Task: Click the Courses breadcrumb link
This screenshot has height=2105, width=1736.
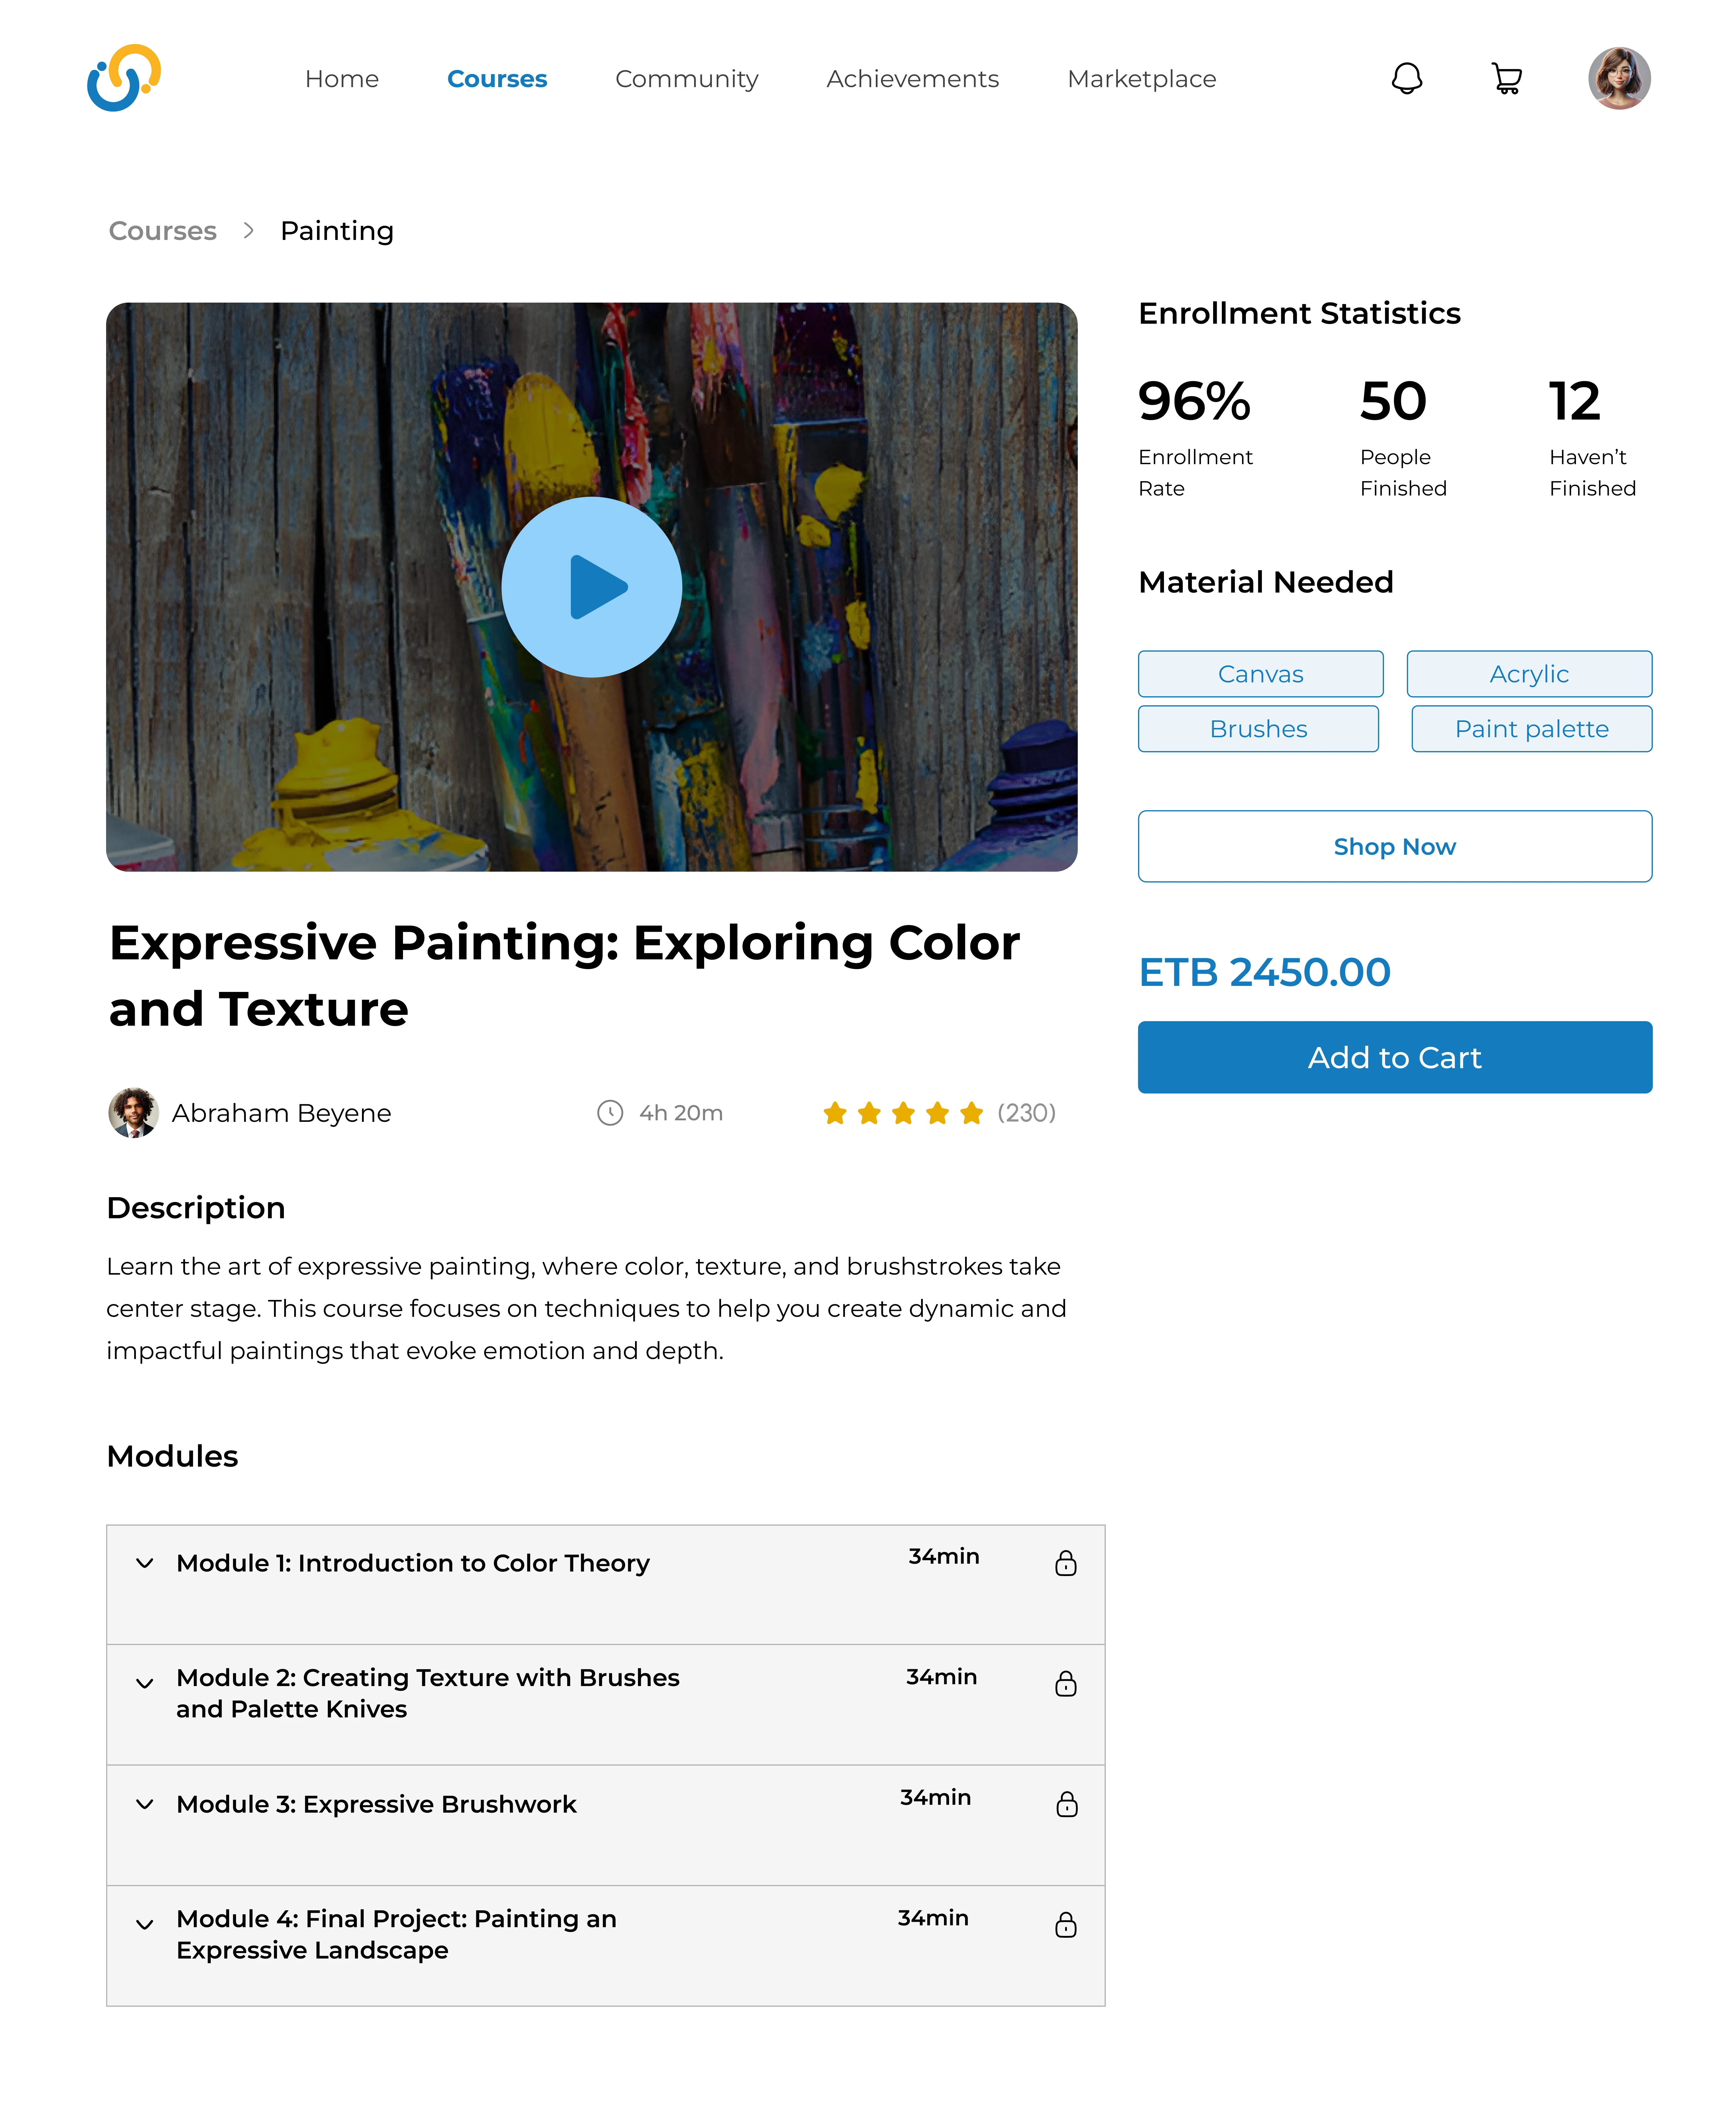Action: coord(162,231)
